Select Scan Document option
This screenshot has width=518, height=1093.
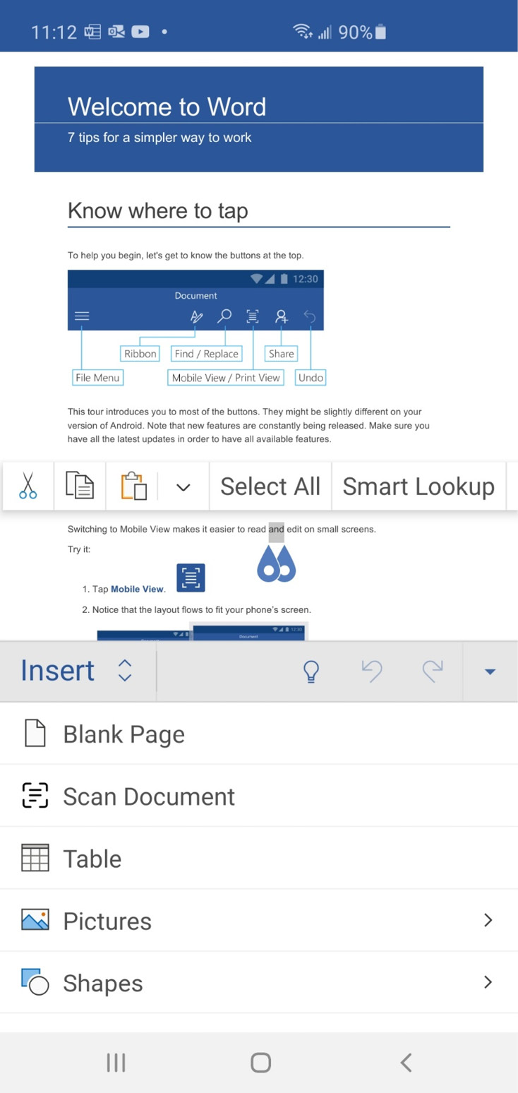click(259, 796)
